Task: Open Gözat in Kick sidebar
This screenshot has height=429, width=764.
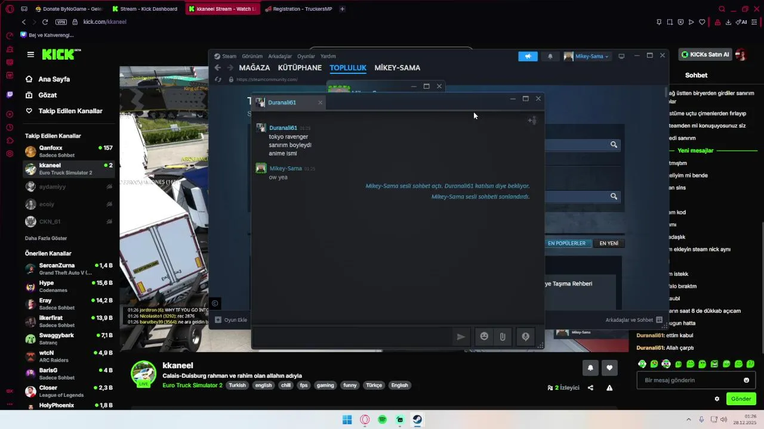Action: point(48,95)
